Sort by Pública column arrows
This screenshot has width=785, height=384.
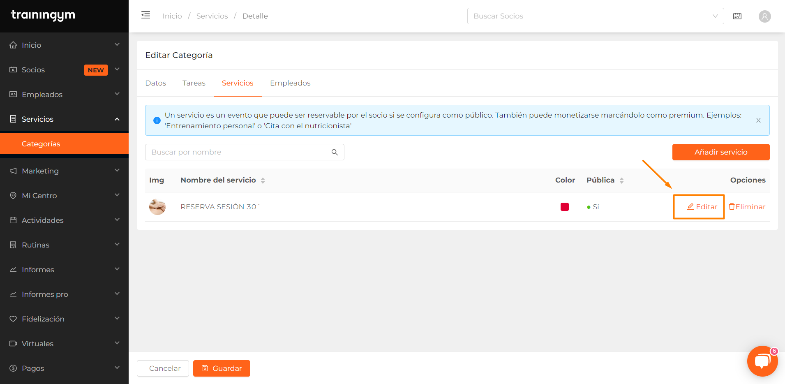[621, 180]
